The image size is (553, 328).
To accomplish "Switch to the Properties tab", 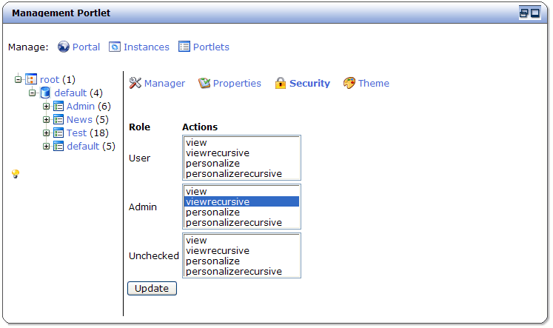I will coord(237,83).
